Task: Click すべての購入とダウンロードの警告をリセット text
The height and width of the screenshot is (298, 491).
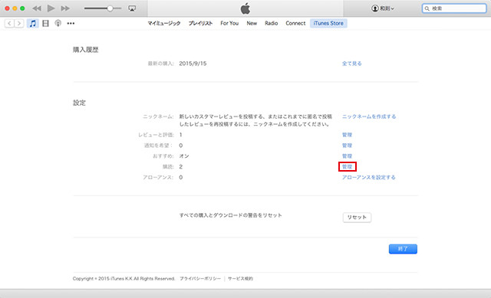Action: click(230, 215)
